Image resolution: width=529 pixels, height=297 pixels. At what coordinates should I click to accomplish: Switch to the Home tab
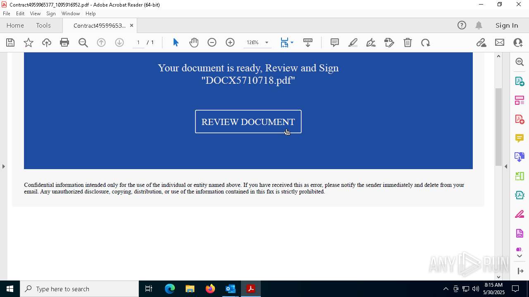pos(15,26)
